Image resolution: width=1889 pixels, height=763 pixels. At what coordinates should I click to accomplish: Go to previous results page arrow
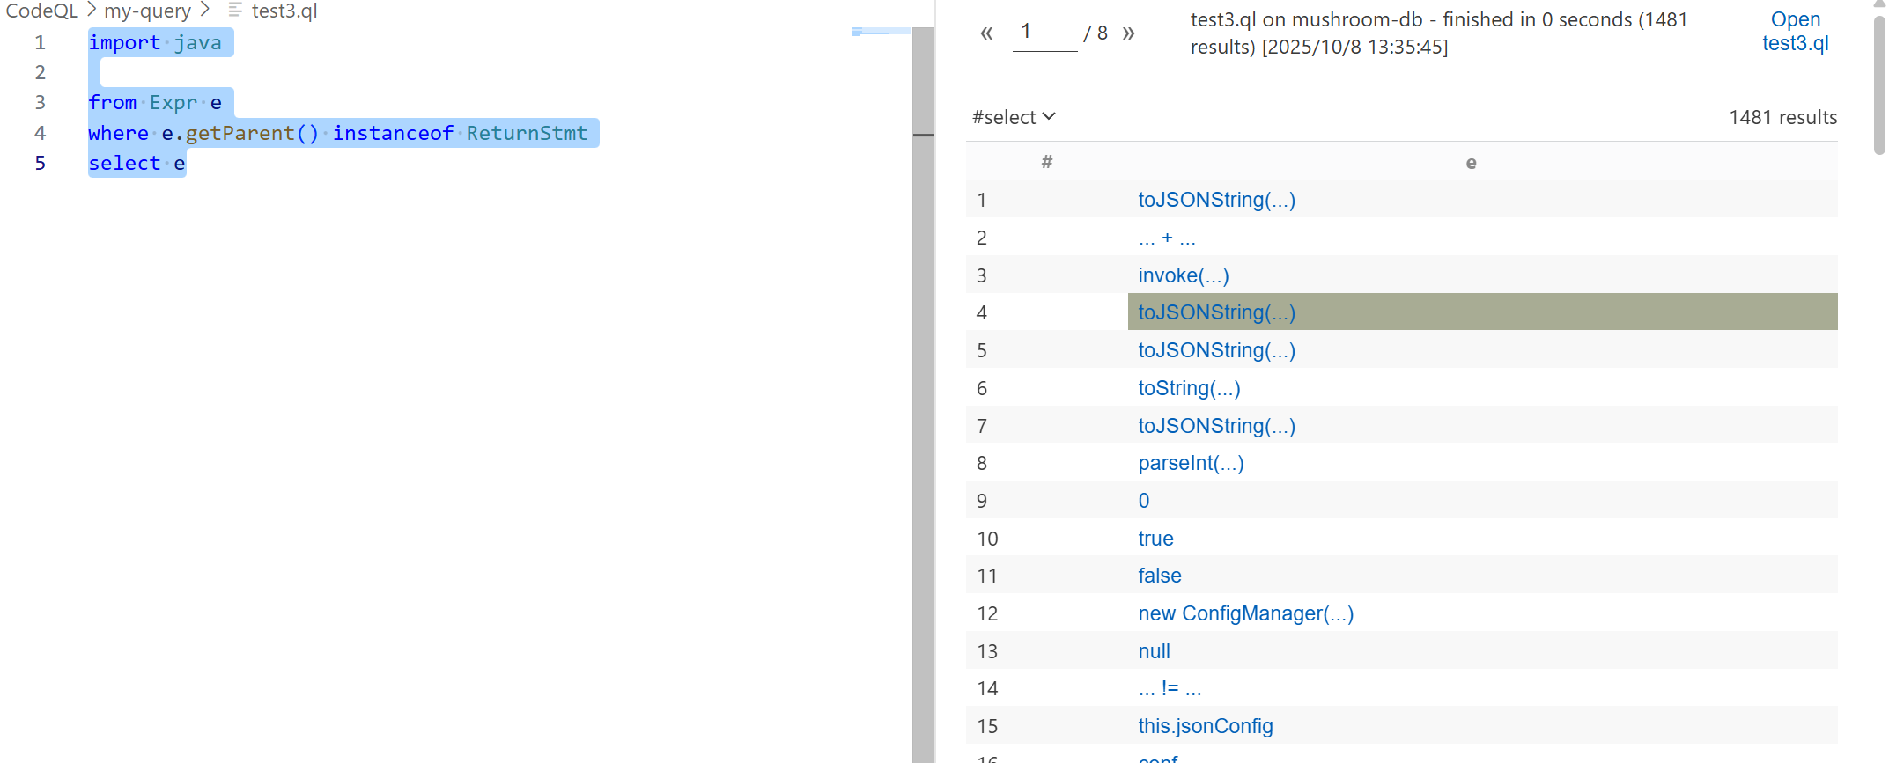(x=986, y=33)
